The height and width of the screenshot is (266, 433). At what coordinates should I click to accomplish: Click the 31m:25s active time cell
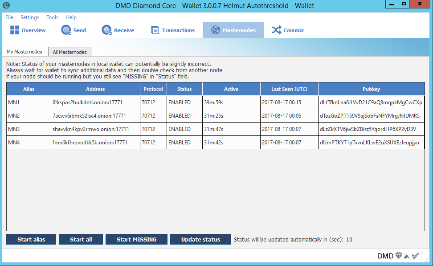pyautogui.click(x=231, y=115)
